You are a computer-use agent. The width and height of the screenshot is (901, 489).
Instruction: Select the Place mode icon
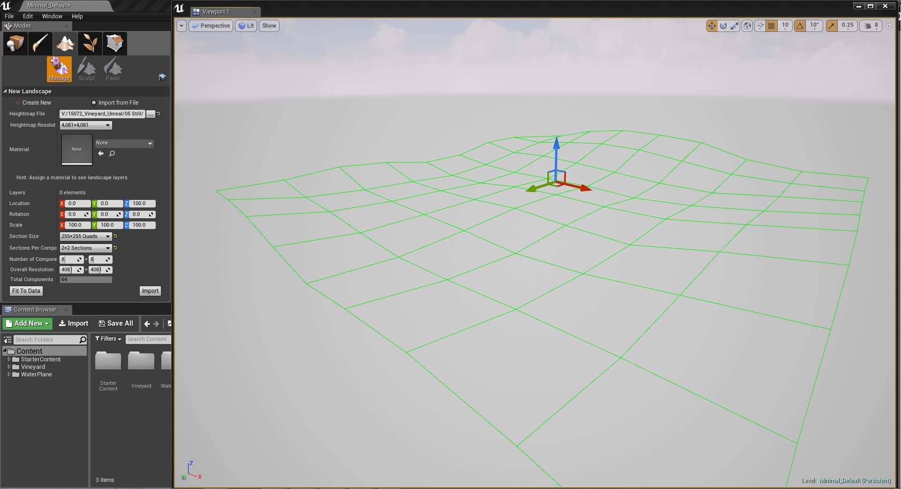15,44
